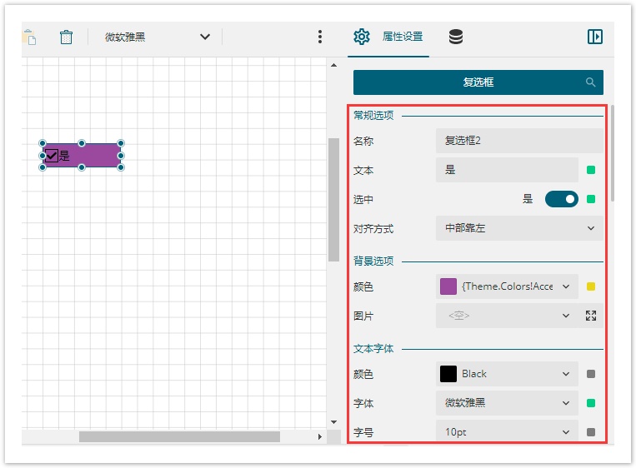Click the 名称 field containing 复选框2
The height and width of the screenshot is (468, 636).
519,141
